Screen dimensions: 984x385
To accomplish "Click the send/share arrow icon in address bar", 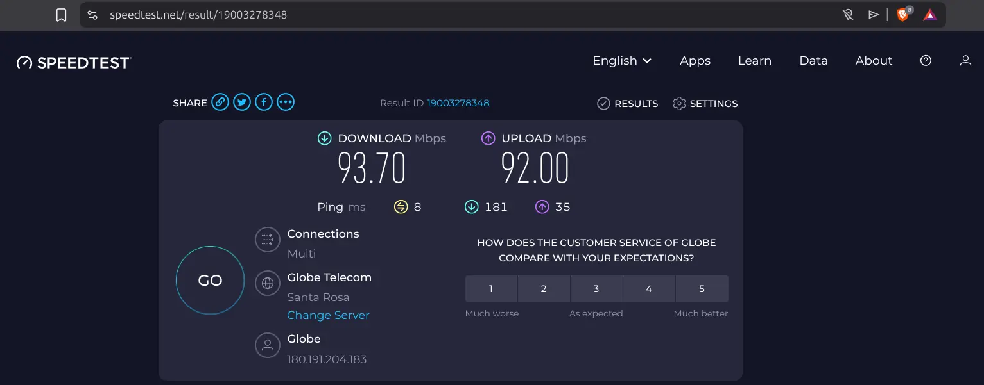I will pos(874,15).
